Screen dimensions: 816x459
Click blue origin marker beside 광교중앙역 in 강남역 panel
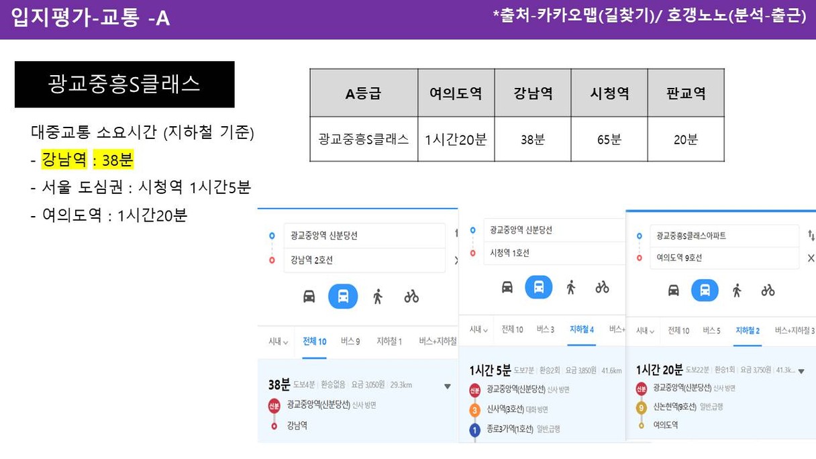point(272,236)
